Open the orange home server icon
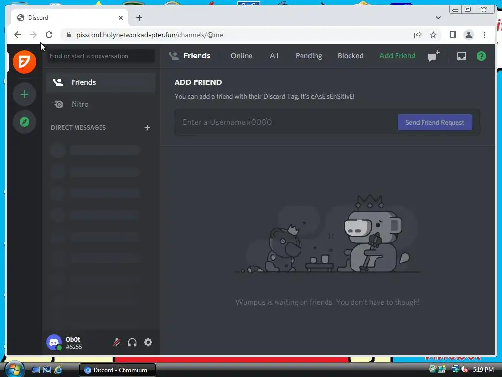Image resolution: width=502 pixels, height=377 pixels. click(25, 61)
